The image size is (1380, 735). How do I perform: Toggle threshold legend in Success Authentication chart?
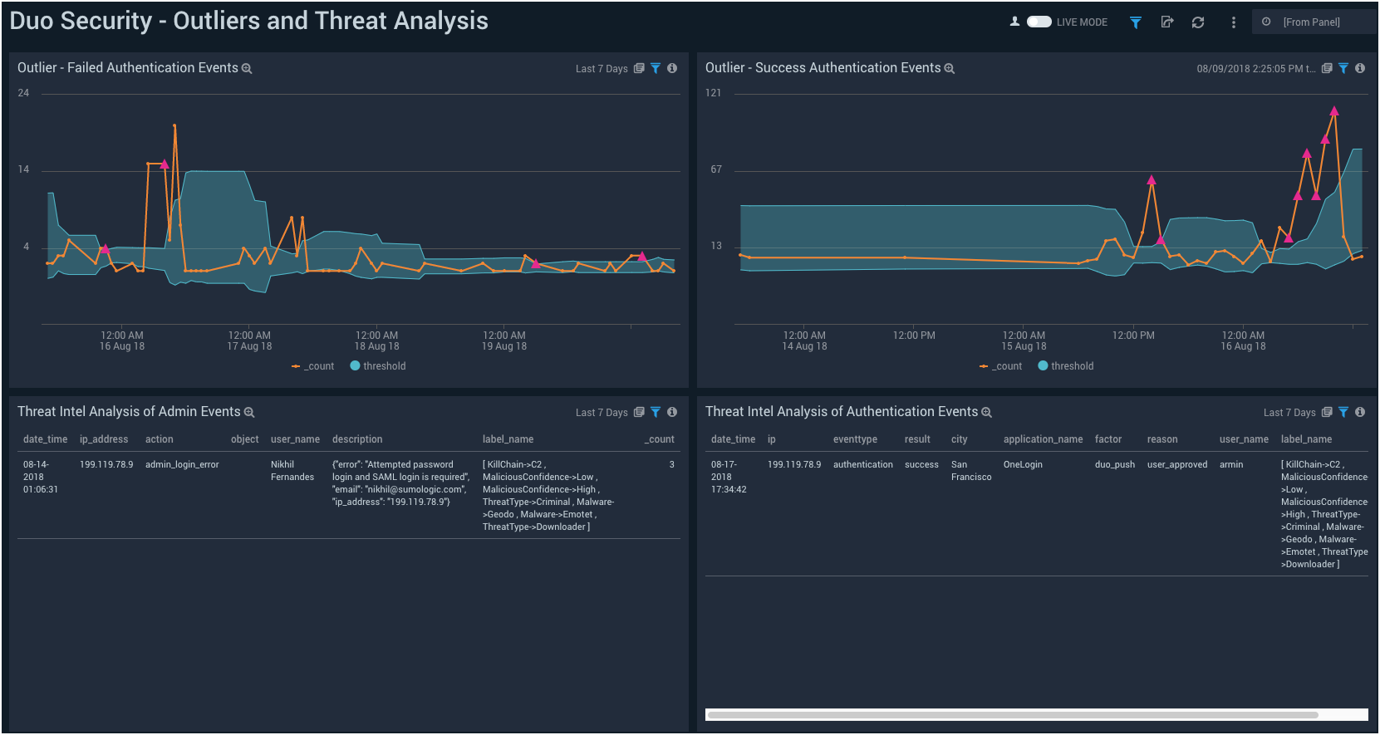coord(1066,366)
